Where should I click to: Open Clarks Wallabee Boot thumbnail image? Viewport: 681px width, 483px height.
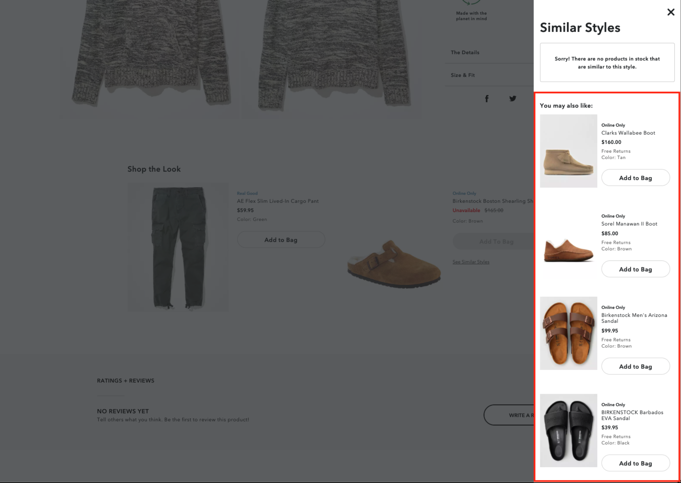click(x=568, y=151)
